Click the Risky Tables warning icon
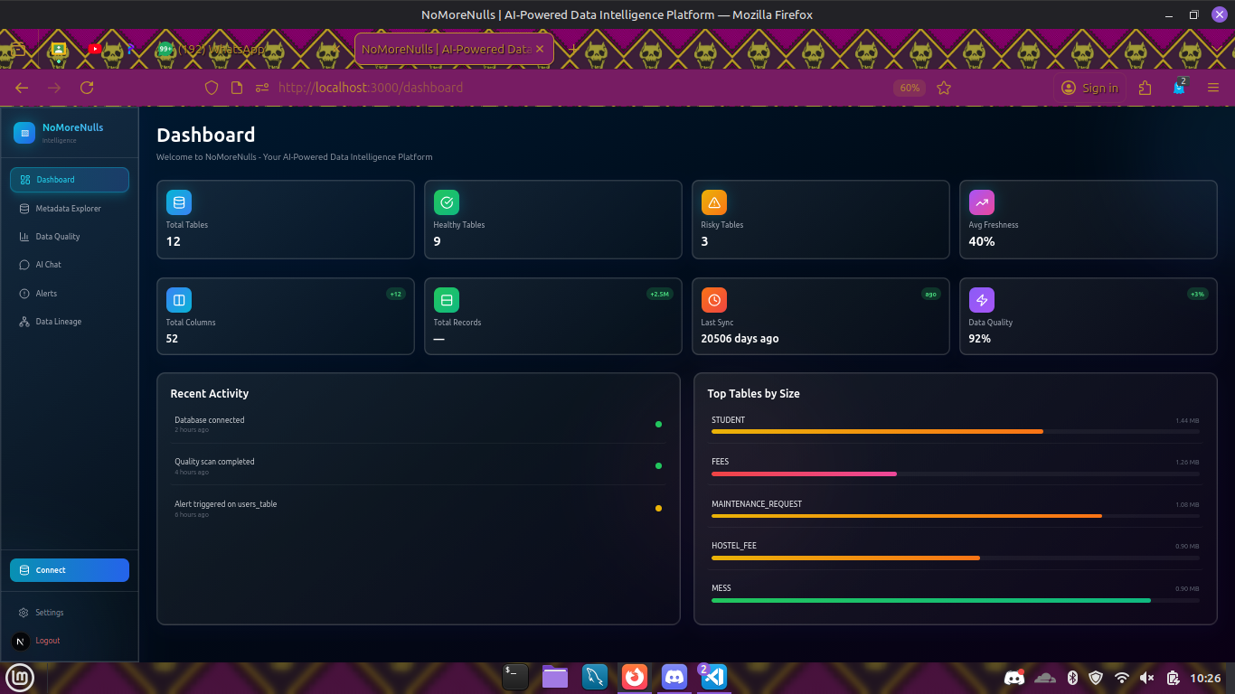This screenshot has height=694, width=1235. [713, 202]
